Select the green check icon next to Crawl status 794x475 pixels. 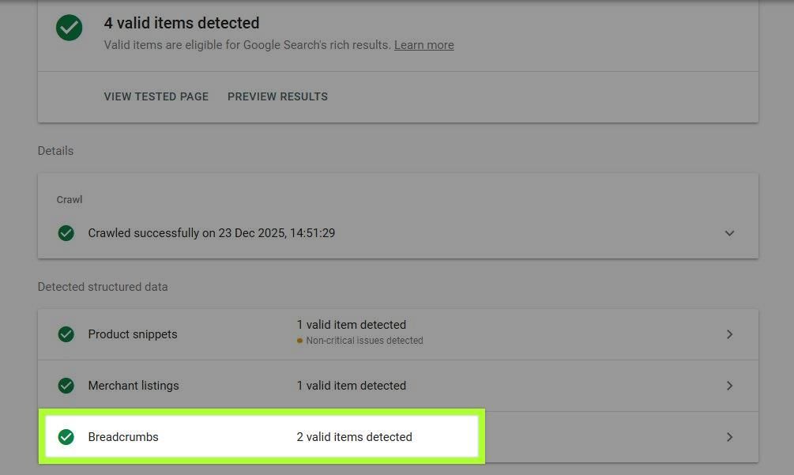tap(66, 232)
